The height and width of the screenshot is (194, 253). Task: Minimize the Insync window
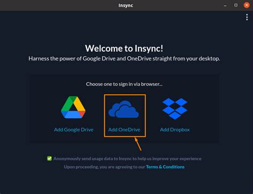[225, 5]
